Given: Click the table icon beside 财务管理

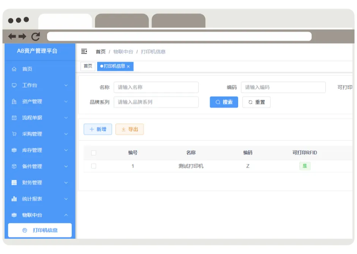Looking at the screenshot, I should (14, 183).
